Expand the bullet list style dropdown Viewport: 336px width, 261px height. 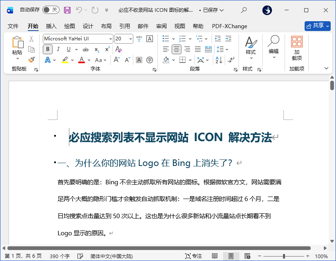point(173,39)
